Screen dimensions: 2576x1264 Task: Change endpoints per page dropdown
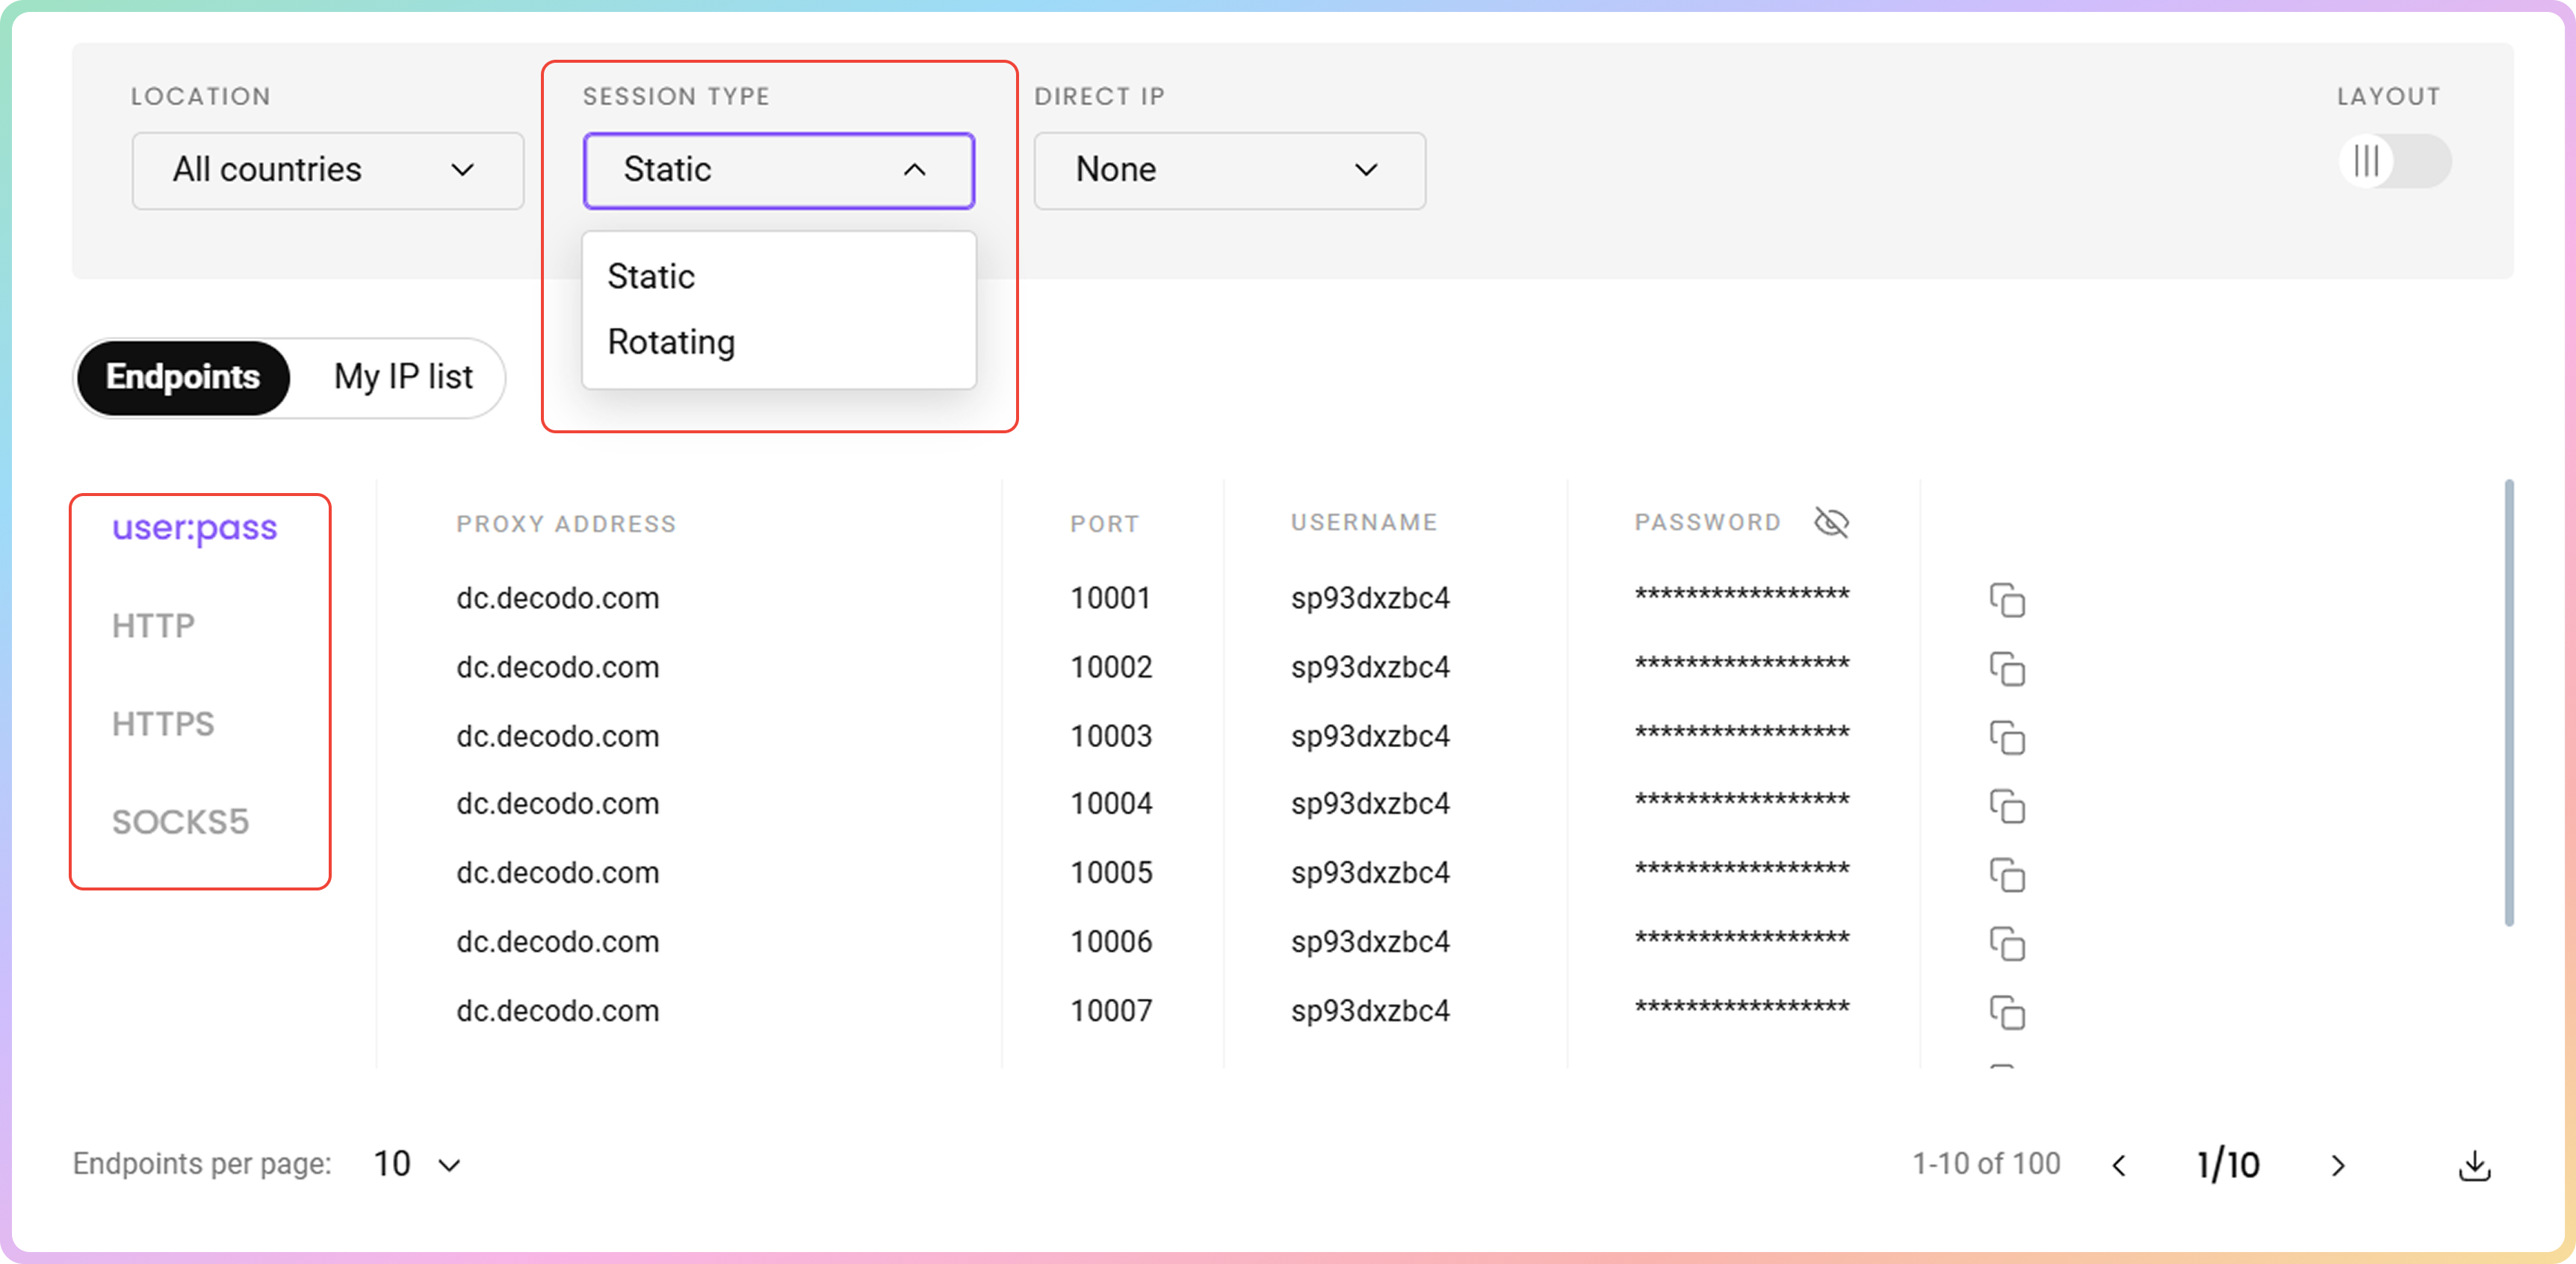(x=417, y=1164)
